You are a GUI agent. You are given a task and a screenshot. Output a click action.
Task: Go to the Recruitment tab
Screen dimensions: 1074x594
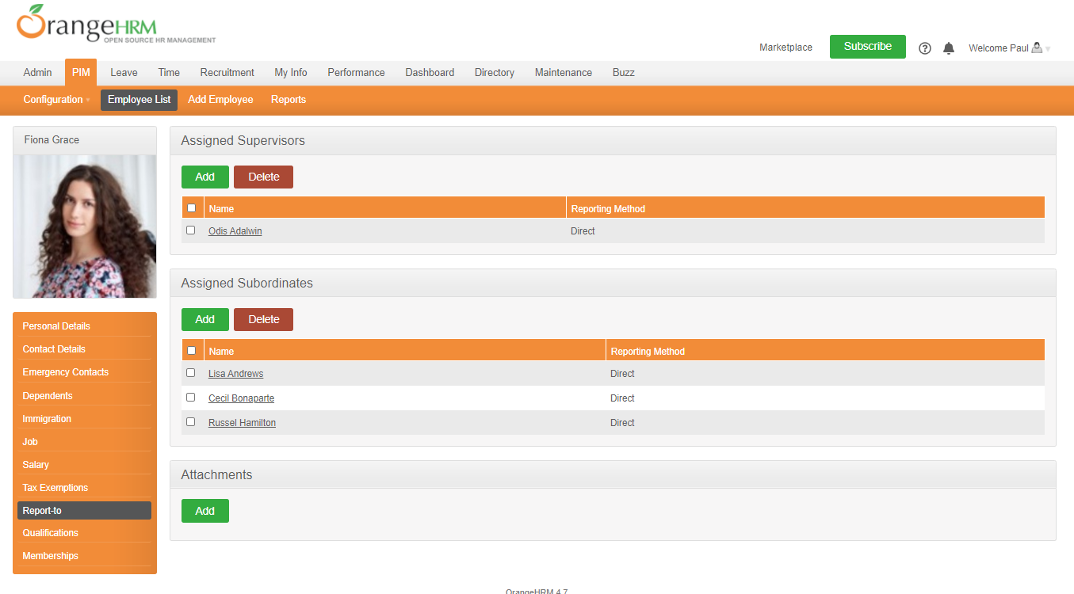(x=227, y=72)
